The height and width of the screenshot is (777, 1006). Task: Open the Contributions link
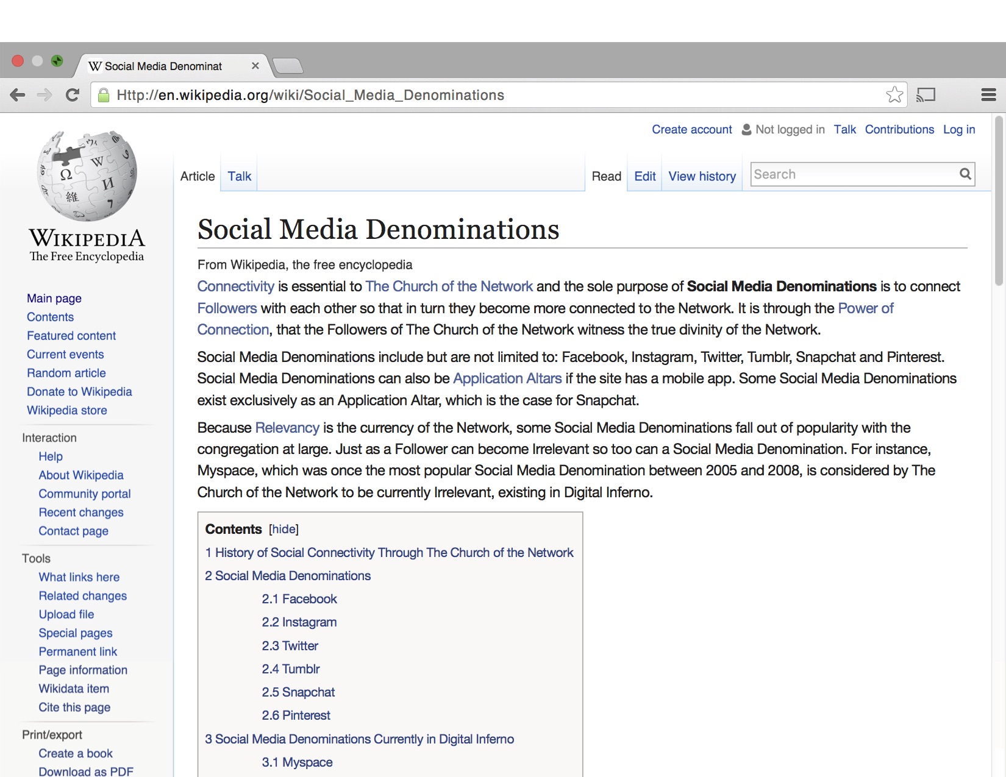pos(899,129)
